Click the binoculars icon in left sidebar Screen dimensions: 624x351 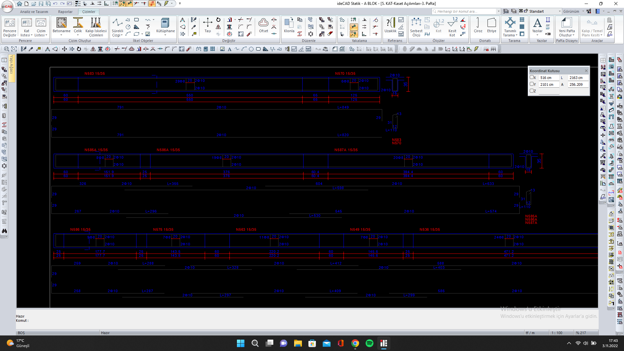click(4, 231)
